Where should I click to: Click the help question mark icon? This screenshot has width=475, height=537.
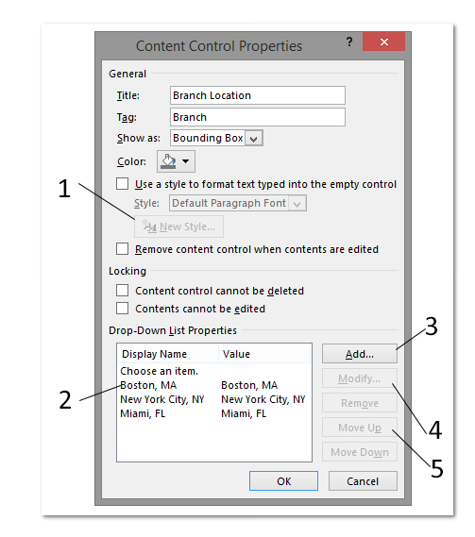[349, 42]
